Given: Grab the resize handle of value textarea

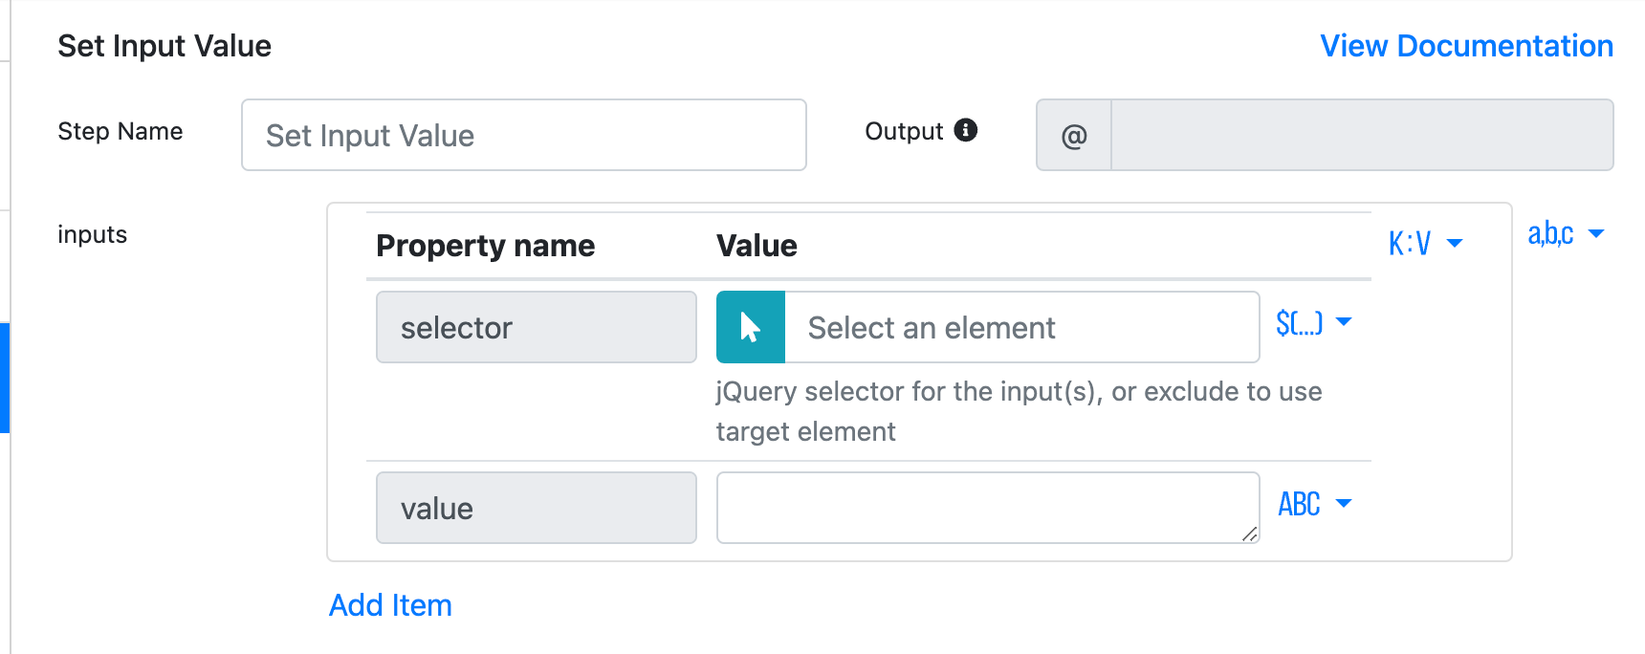Looking at the screenshot, I should 1249,534.
